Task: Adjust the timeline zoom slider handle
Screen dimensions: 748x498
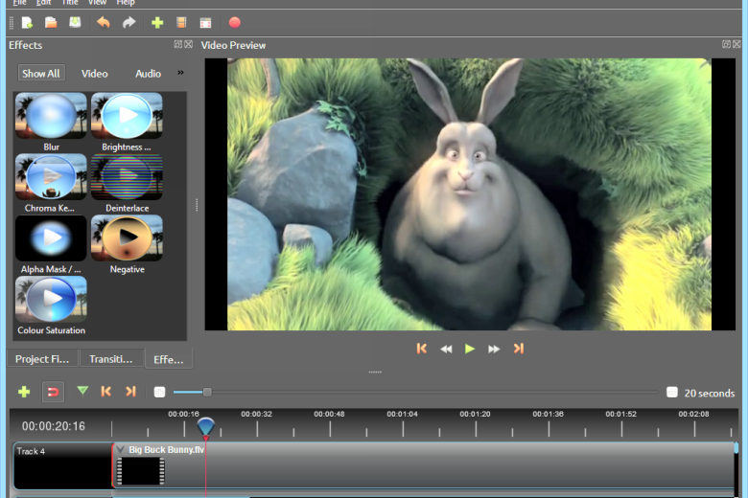Action: tap(207, 393)
